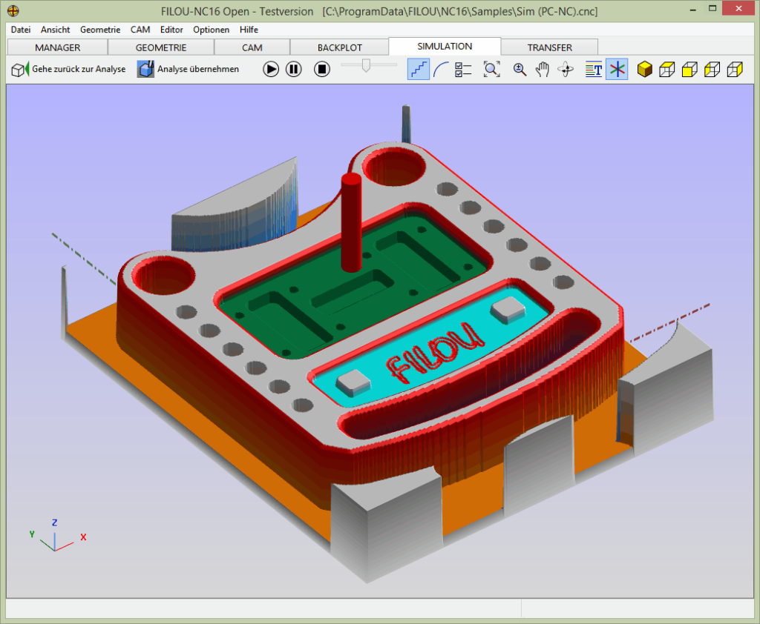The height and width of the screenshot is (624, 760).
Task: Click the Pause simulation control
Action: (x=294, y=69)
